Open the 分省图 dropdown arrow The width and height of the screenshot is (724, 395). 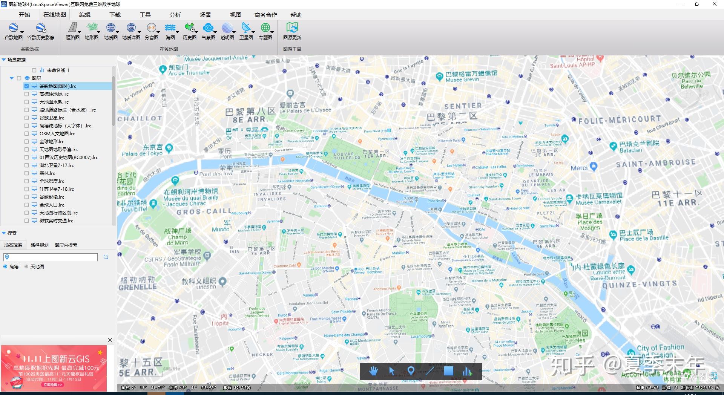(x=158, y=32)
